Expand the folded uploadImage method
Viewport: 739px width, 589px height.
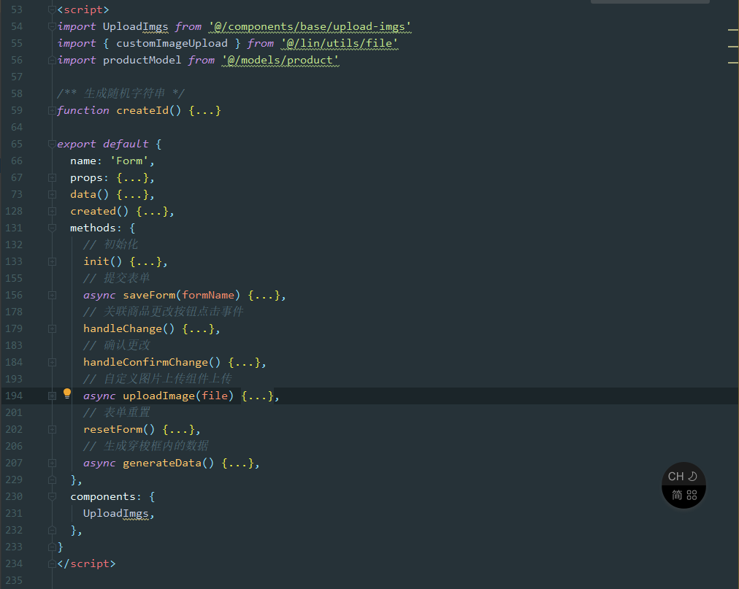click(52, 396)
